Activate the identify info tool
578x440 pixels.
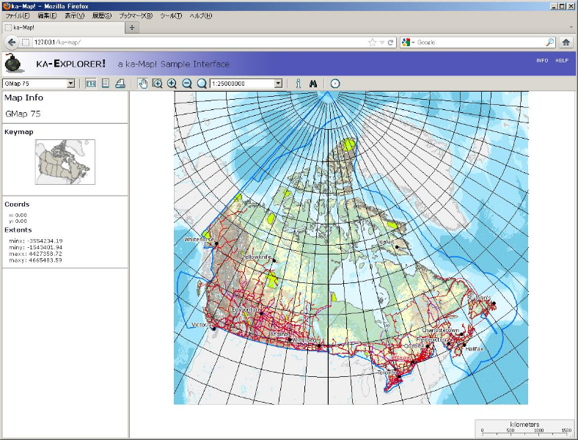(x=299, y=84)
